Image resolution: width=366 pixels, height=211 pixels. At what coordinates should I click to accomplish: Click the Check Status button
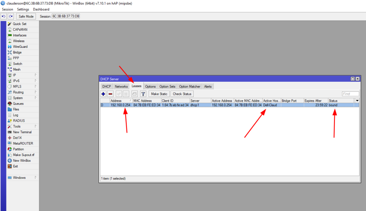[182, 94]
